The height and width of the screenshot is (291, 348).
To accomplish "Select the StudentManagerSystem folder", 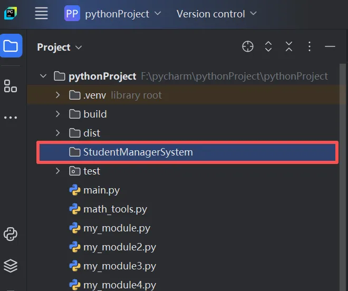I will (138, 152).
